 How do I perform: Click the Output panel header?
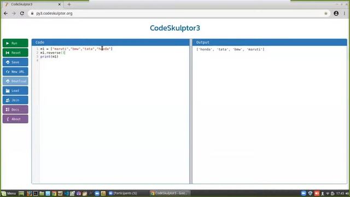pyautogui.click(x=270, y=42)
